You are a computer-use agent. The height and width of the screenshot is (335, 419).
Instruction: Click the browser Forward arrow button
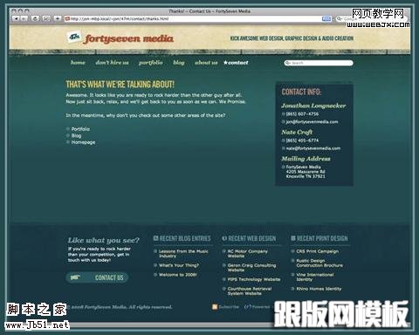[x=24, y=18]
